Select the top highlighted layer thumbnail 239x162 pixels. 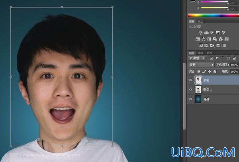(x=198, y=80)
